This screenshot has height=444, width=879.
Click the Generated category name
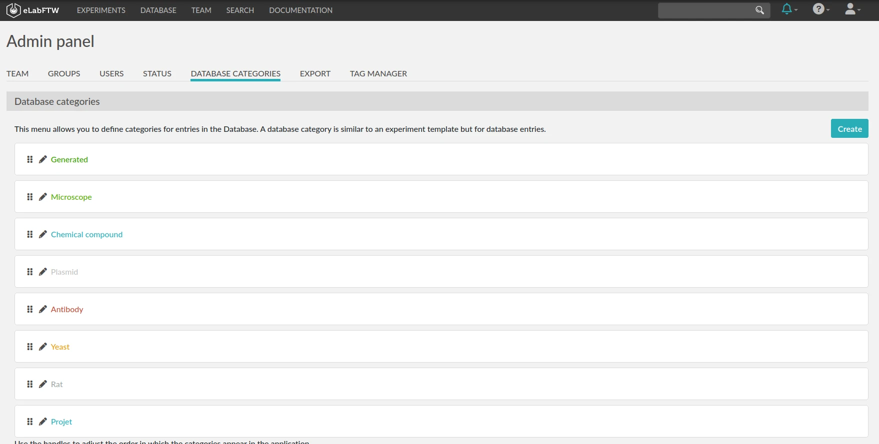69,159
